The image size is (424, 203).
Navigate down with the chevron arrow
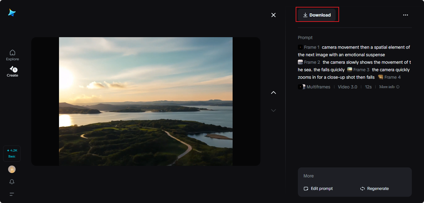pyautogui.click(x=274, y=110)
